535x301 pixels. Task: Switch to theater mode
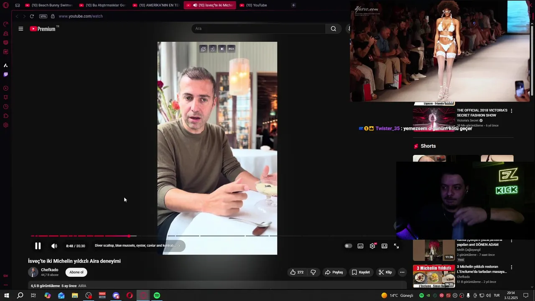click(x=385, y=246)
